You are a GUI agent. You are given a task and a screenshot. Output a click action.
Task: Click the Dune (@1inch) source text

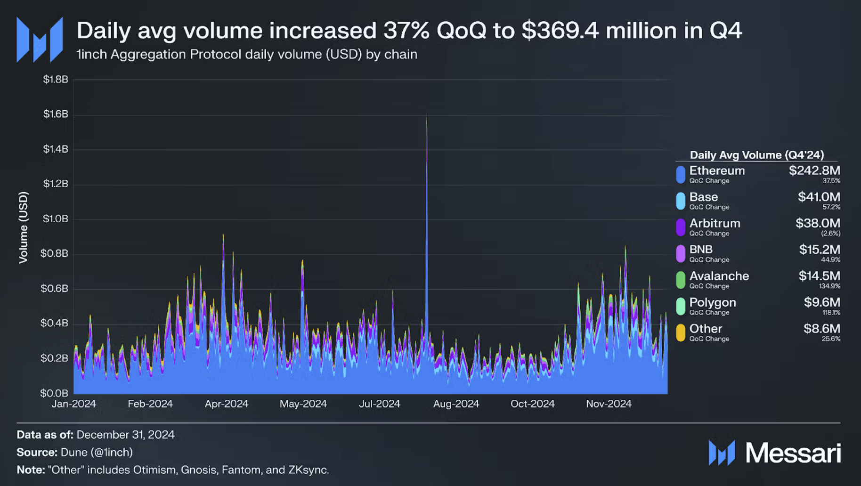tap(97, 453)
